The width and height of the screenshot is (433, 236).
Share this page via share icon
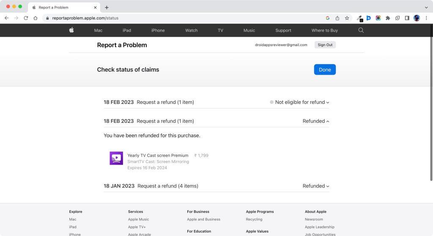click(x=337, y=18)
